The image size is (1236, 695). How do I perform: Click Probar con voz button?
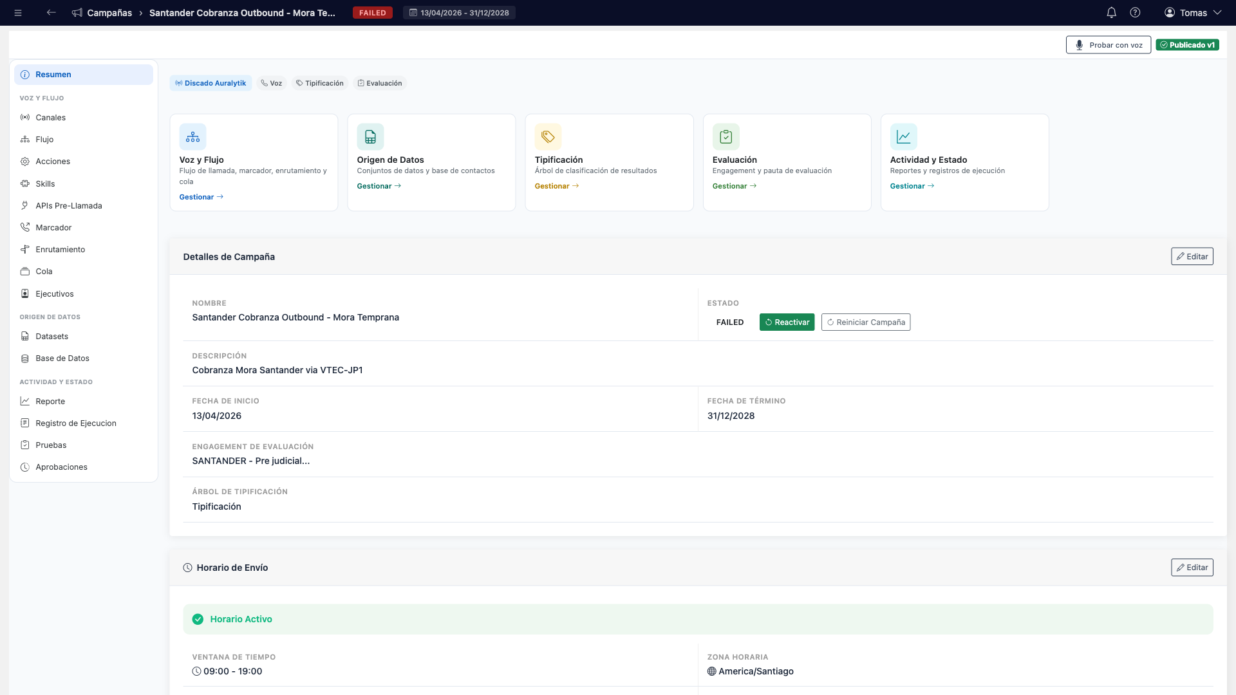click(1109, 45)
